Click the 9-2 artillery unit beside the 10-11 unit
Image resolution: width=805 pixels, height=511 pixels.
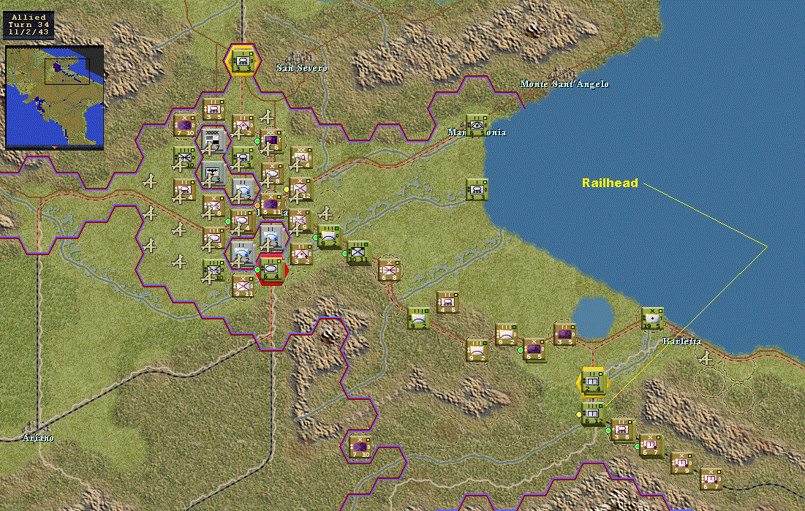click(328, 236)
